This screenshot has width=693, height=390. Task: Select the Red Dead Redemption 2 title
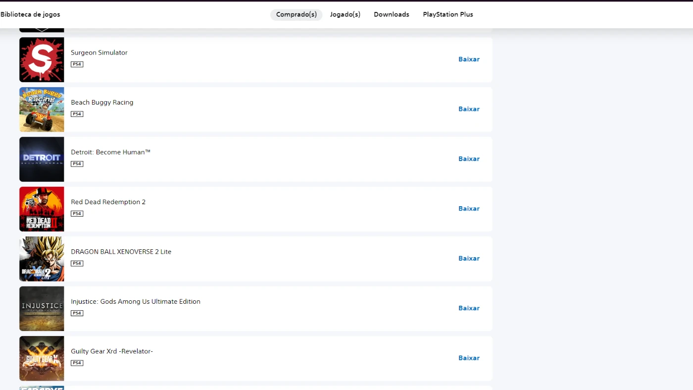(x=108, y=202)
